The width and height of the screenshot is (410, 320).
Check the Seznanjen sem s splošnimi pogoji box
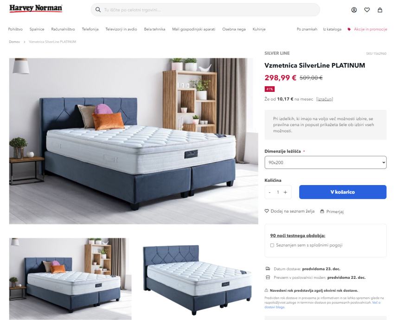click(x=272, y=245)
